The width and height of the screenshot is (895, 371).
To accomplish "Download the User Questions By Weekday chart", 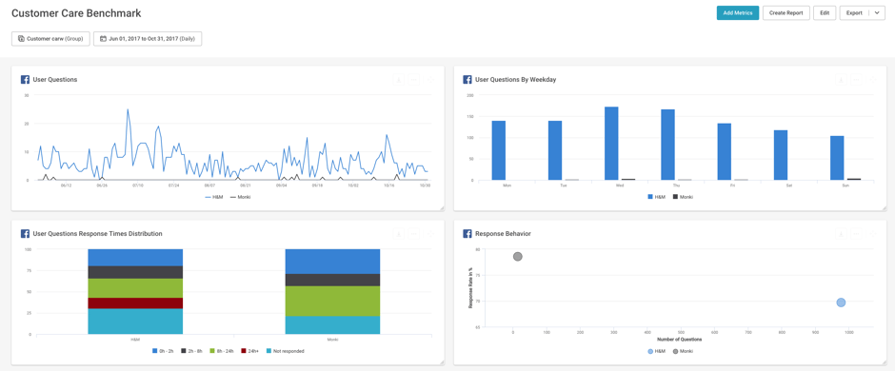I will pos(841,80).
